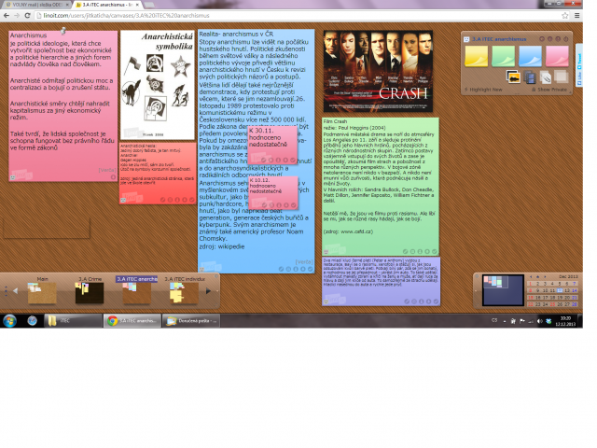Add a new yellow sticky note

click(476, 56)
